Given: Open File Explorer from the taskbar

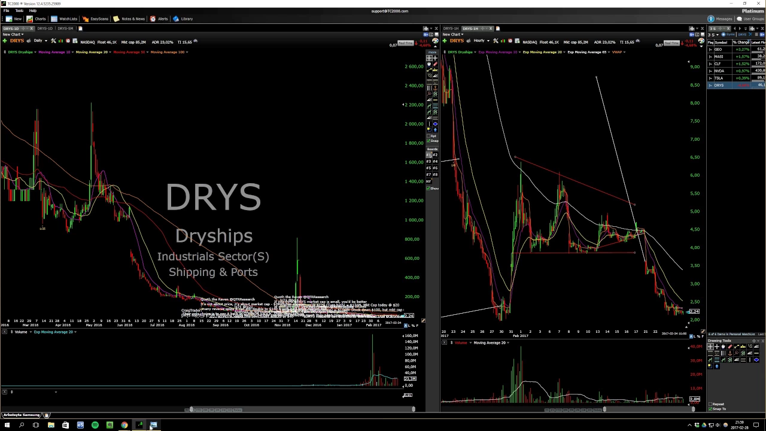Looking at the screenshot, I should 51,425.
